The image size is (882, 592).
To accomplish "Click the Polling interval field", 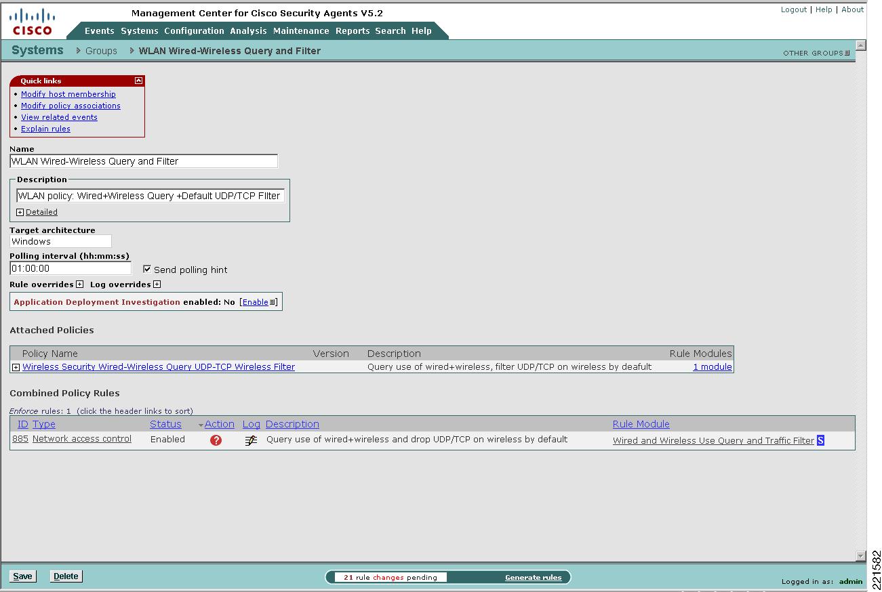I will coord(71,268).
